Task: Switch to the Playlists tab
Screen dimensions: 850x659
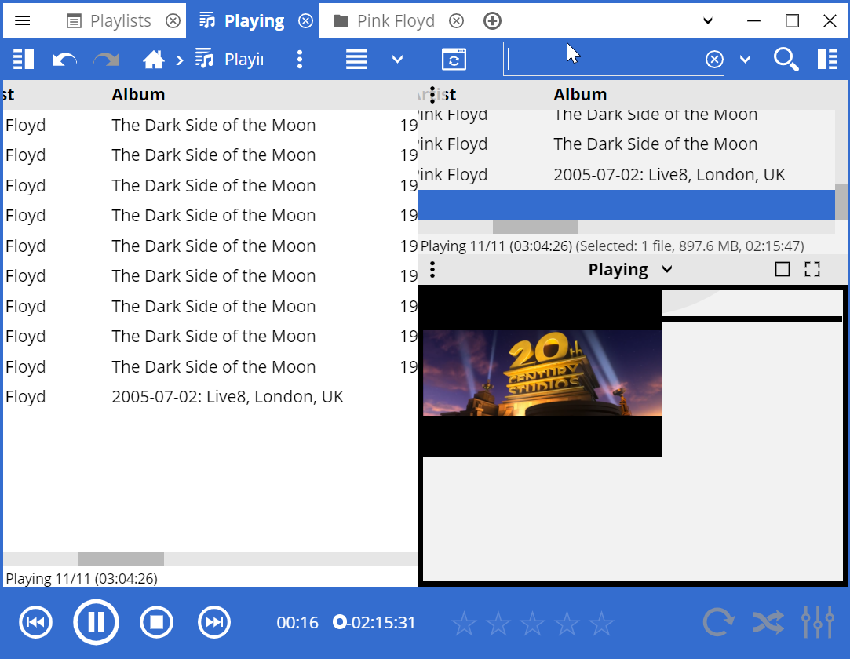Action: tap(119, 21)
